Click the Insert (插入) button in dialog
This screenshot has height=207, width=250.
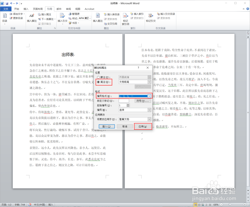[x=107, y=127]
